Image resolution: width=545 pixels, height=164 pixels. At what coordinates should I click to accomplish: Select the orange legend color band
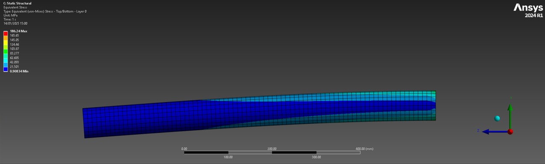(6, 38)
